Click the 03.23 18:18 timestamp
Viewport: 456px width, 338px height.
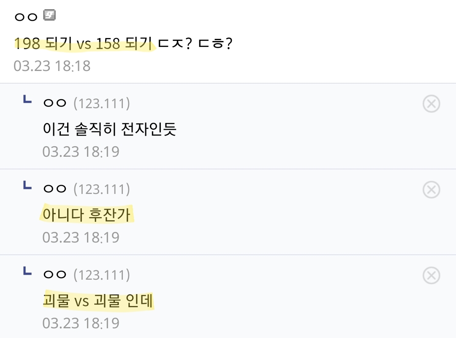52,66
